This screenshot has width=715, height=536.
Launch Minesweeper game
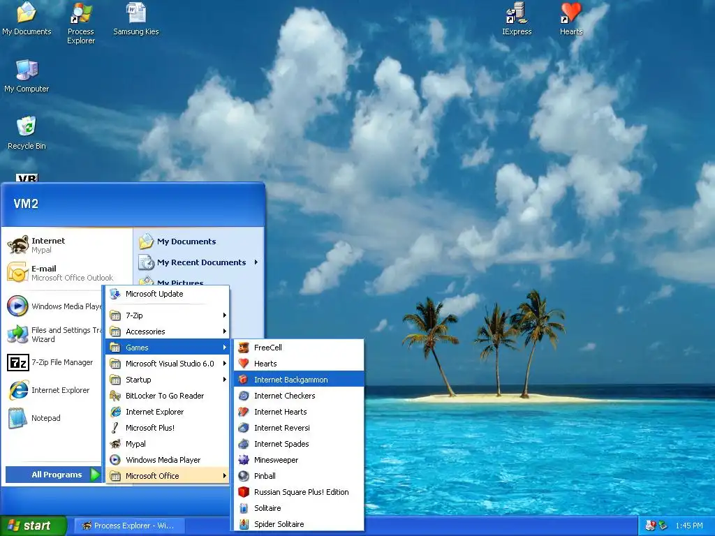coord(299,460)
